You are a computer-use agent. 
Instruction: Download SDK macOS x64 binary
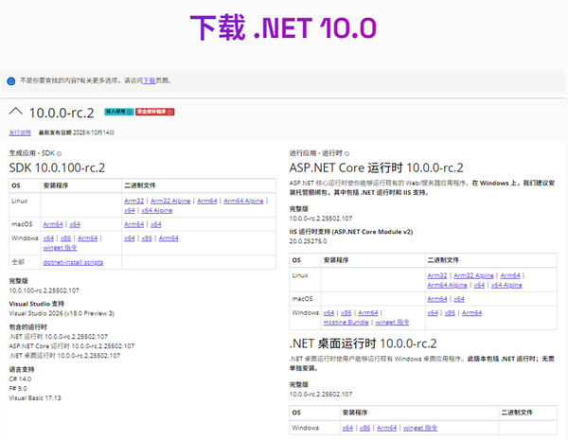(x=156, y=224)
